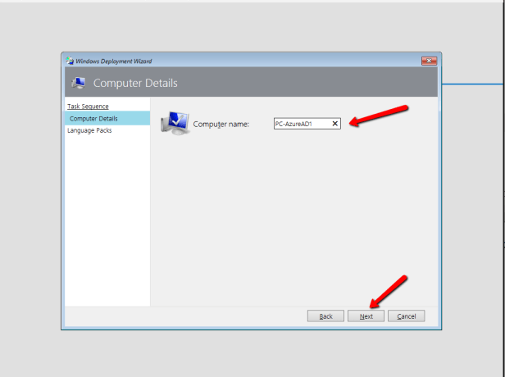Click the red arrow pointing at the name field

(378, 115)
